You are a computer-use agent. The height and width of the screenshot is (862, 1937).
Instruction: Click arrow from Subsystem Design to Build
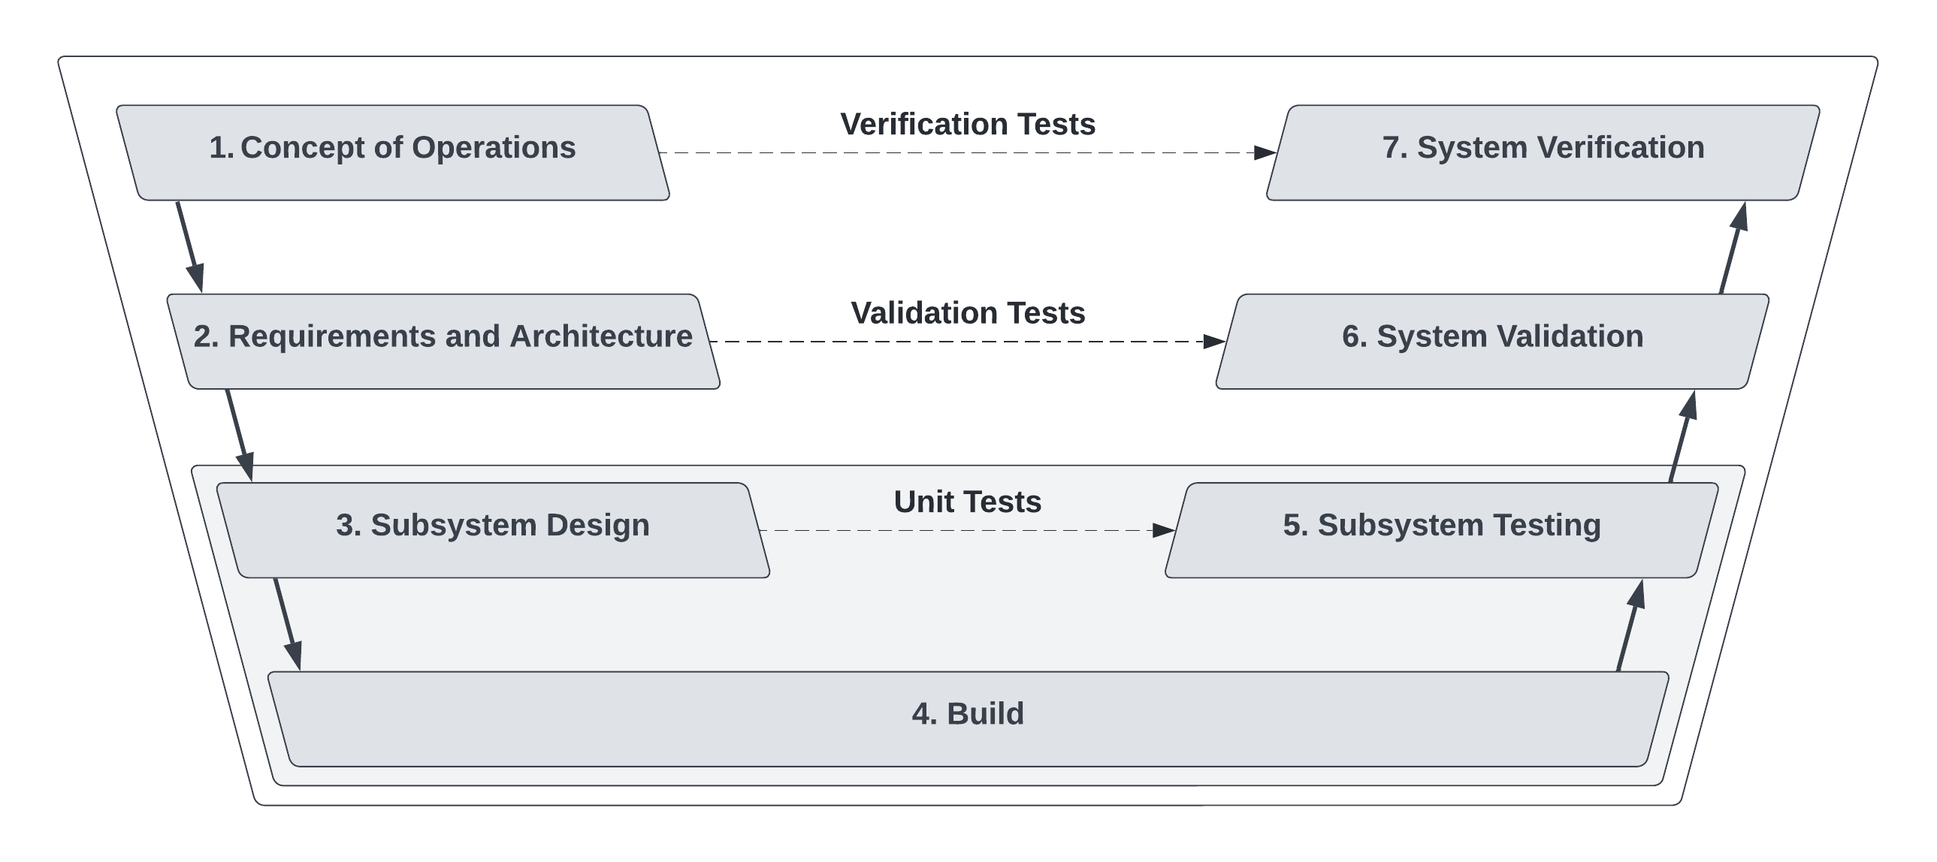288,624
